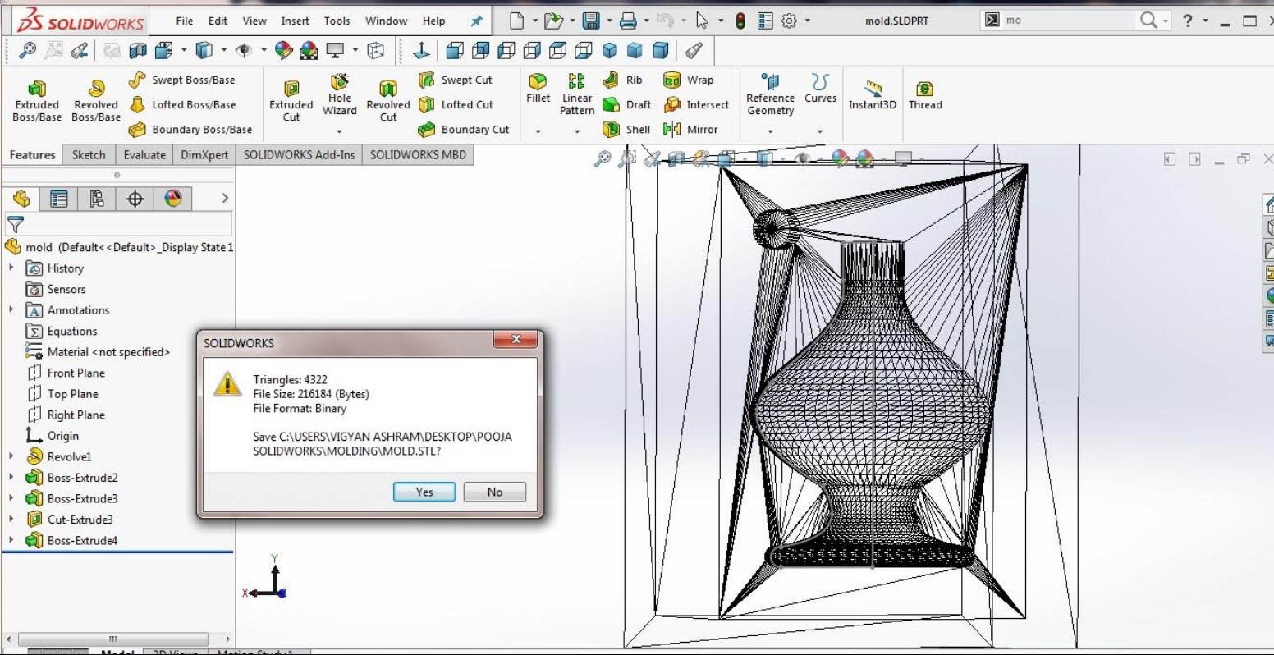Select the Lofted Cut tool
The width and height of the screenshot is (1274, 655).
[x=456, y=104]
